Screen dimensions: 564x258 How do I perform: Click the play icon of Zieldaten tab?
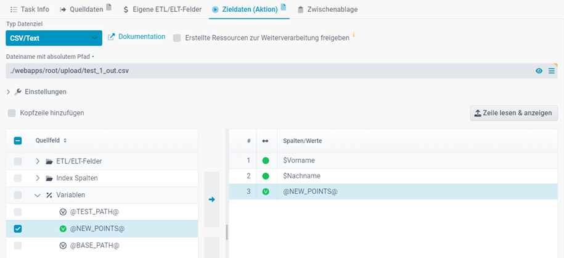tap(215, 10)
